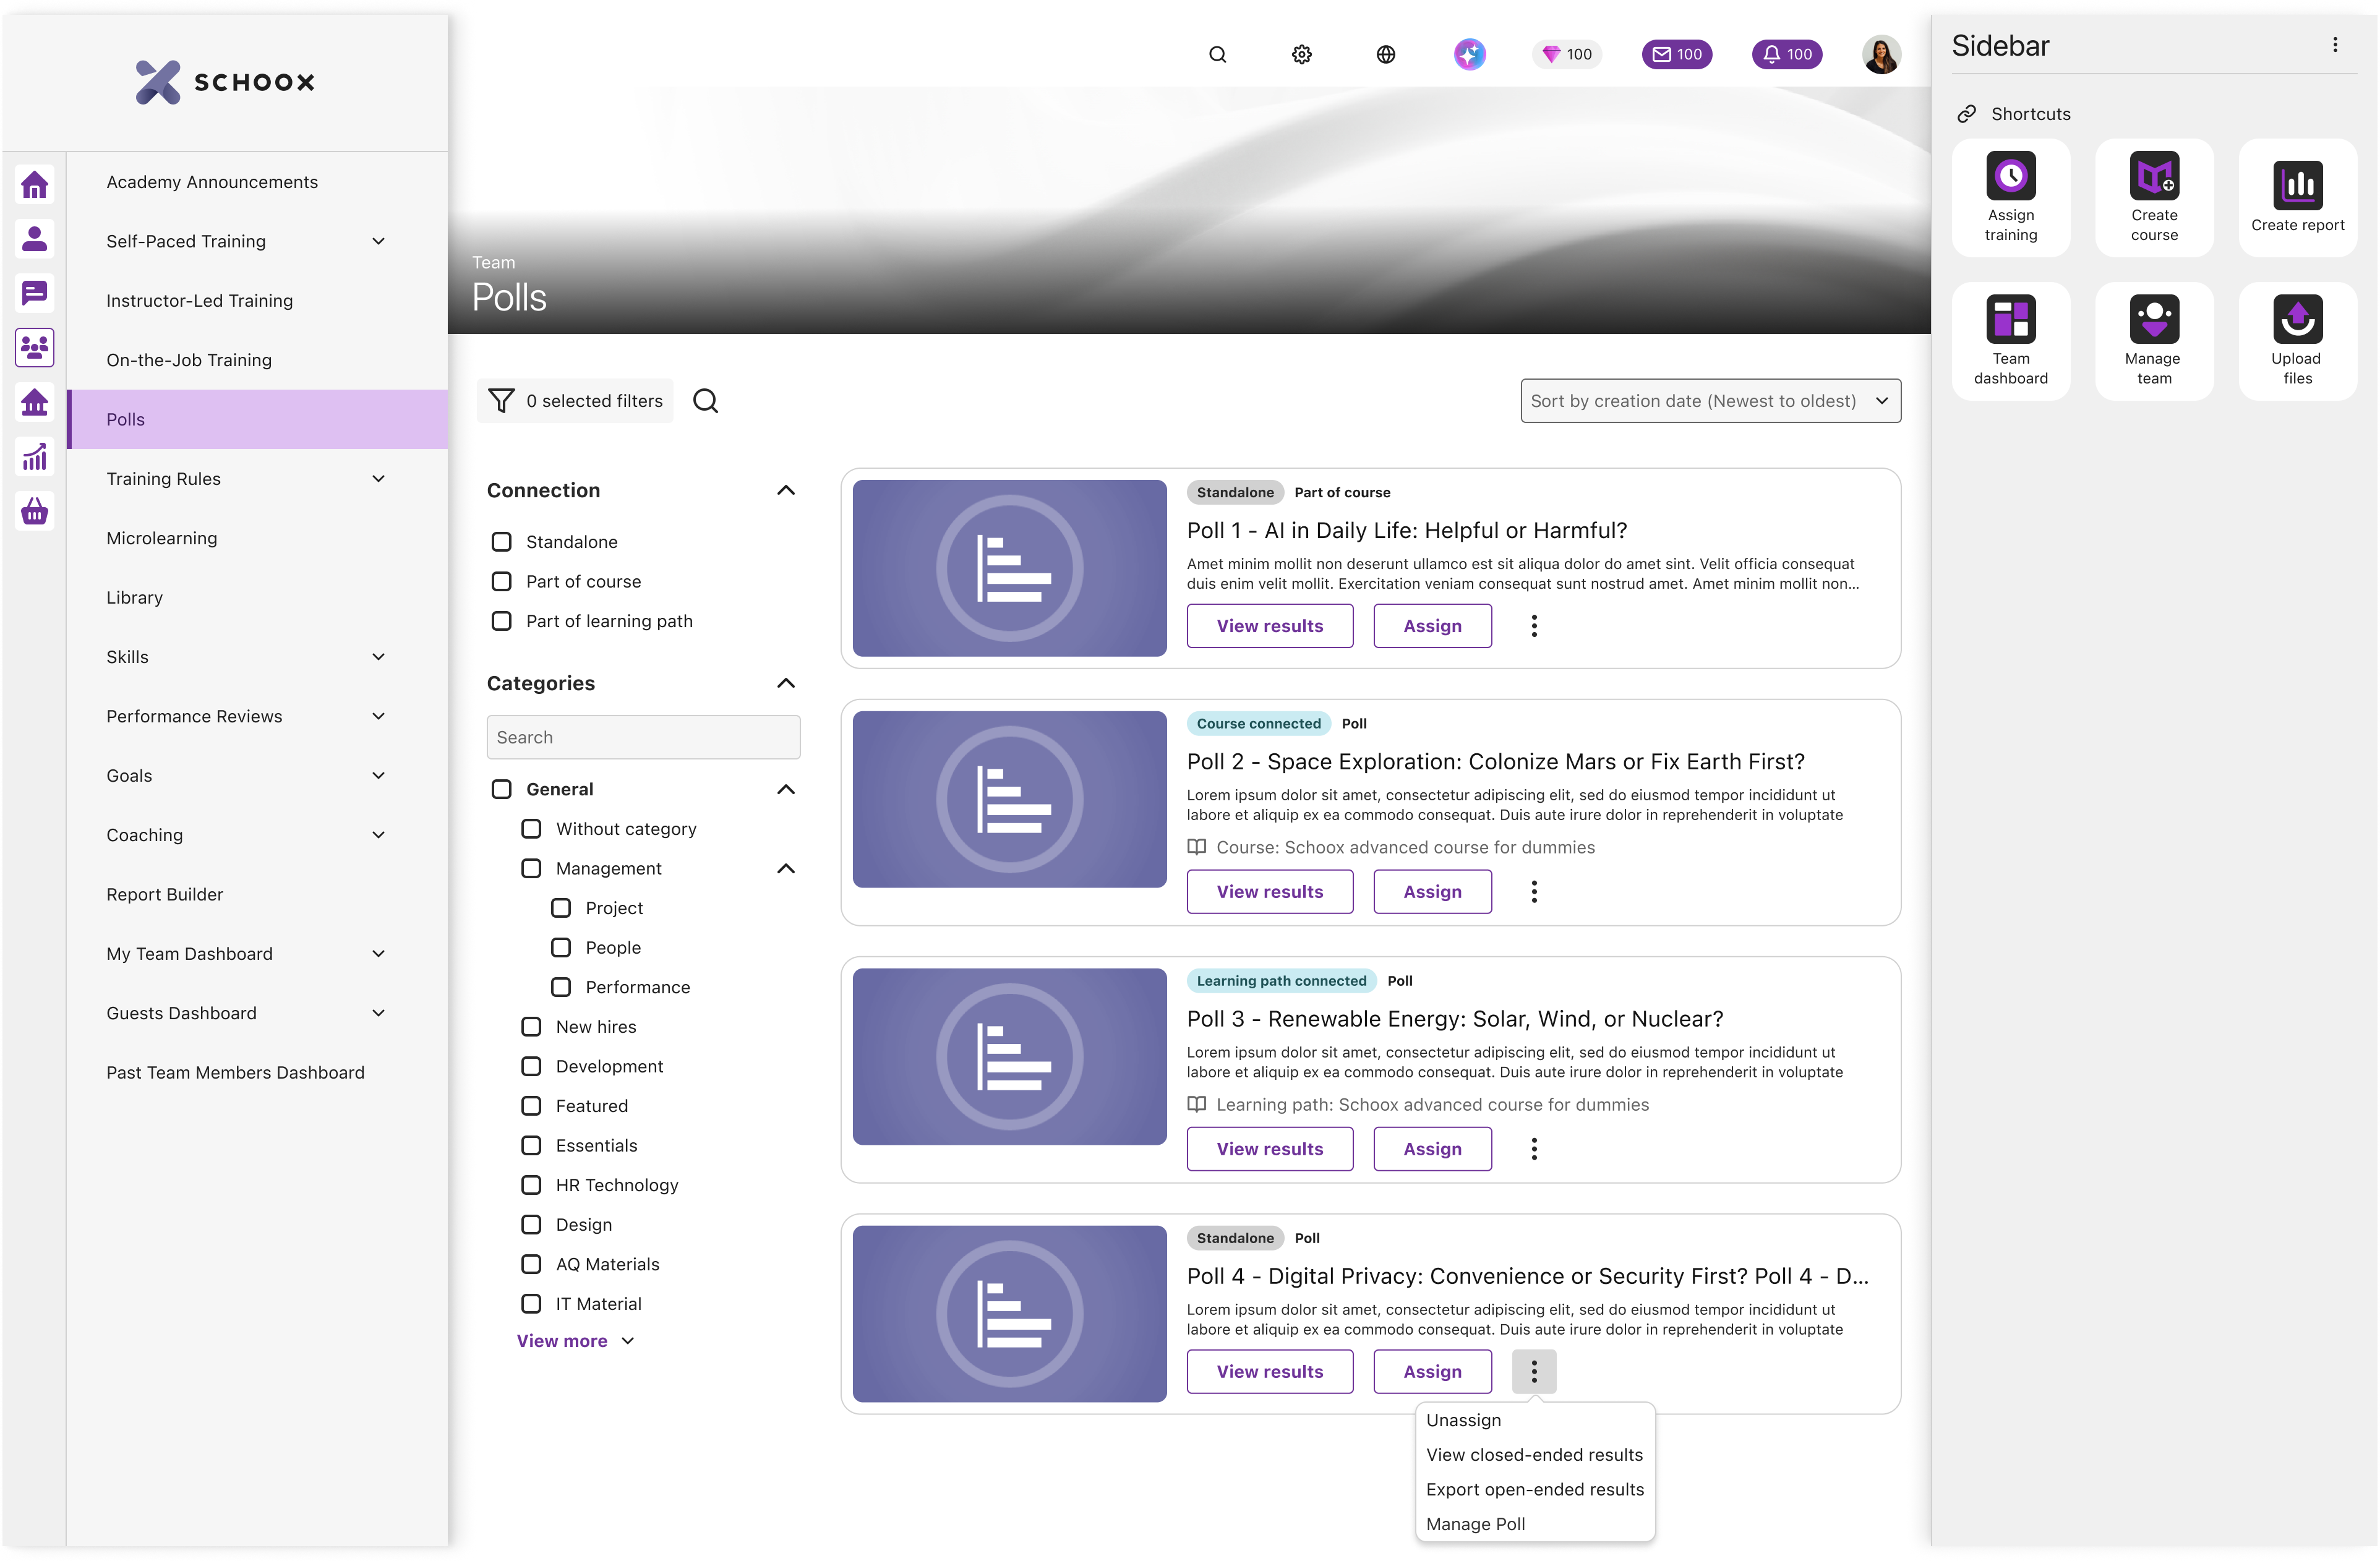Expand the Self-Paced Training menu
Screen dimensions: 2380x1561
tap(378, 241)
